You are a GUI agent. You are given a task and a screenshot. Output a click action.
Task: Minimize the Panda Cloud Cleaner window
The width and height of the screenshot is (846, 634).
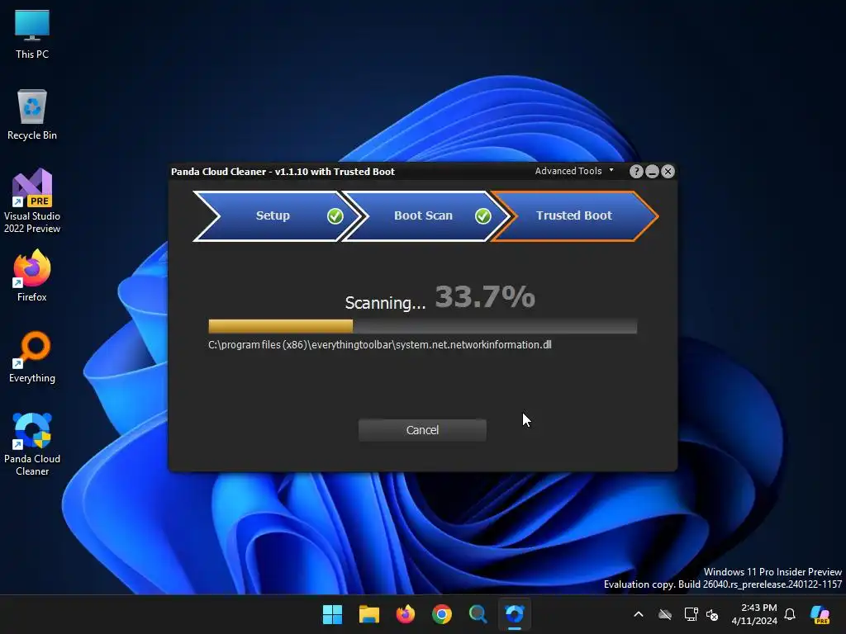[652, 172]
